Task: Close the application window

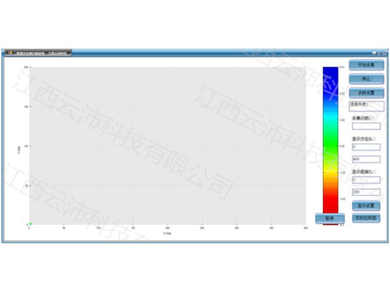Action: tap(385, 53)
